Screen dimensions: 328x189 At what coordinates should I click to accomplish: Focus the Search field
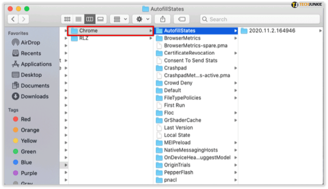[260, 19]
